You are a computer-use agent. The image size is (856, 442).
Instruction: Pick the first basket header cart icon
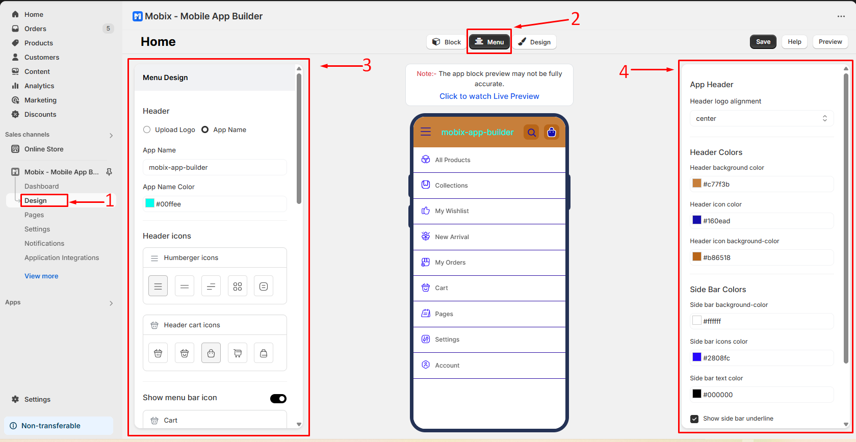pyautogui.click(x=158, y=353)
